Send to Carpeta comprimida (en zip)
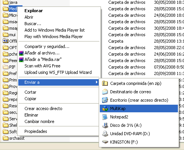The width and height of the screenshot is (184, 150). click(139, 83)
